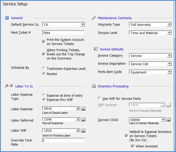Open account lookup beside Labor Deferred
Screen dimensions: 176x152
[x=83, y=119]
